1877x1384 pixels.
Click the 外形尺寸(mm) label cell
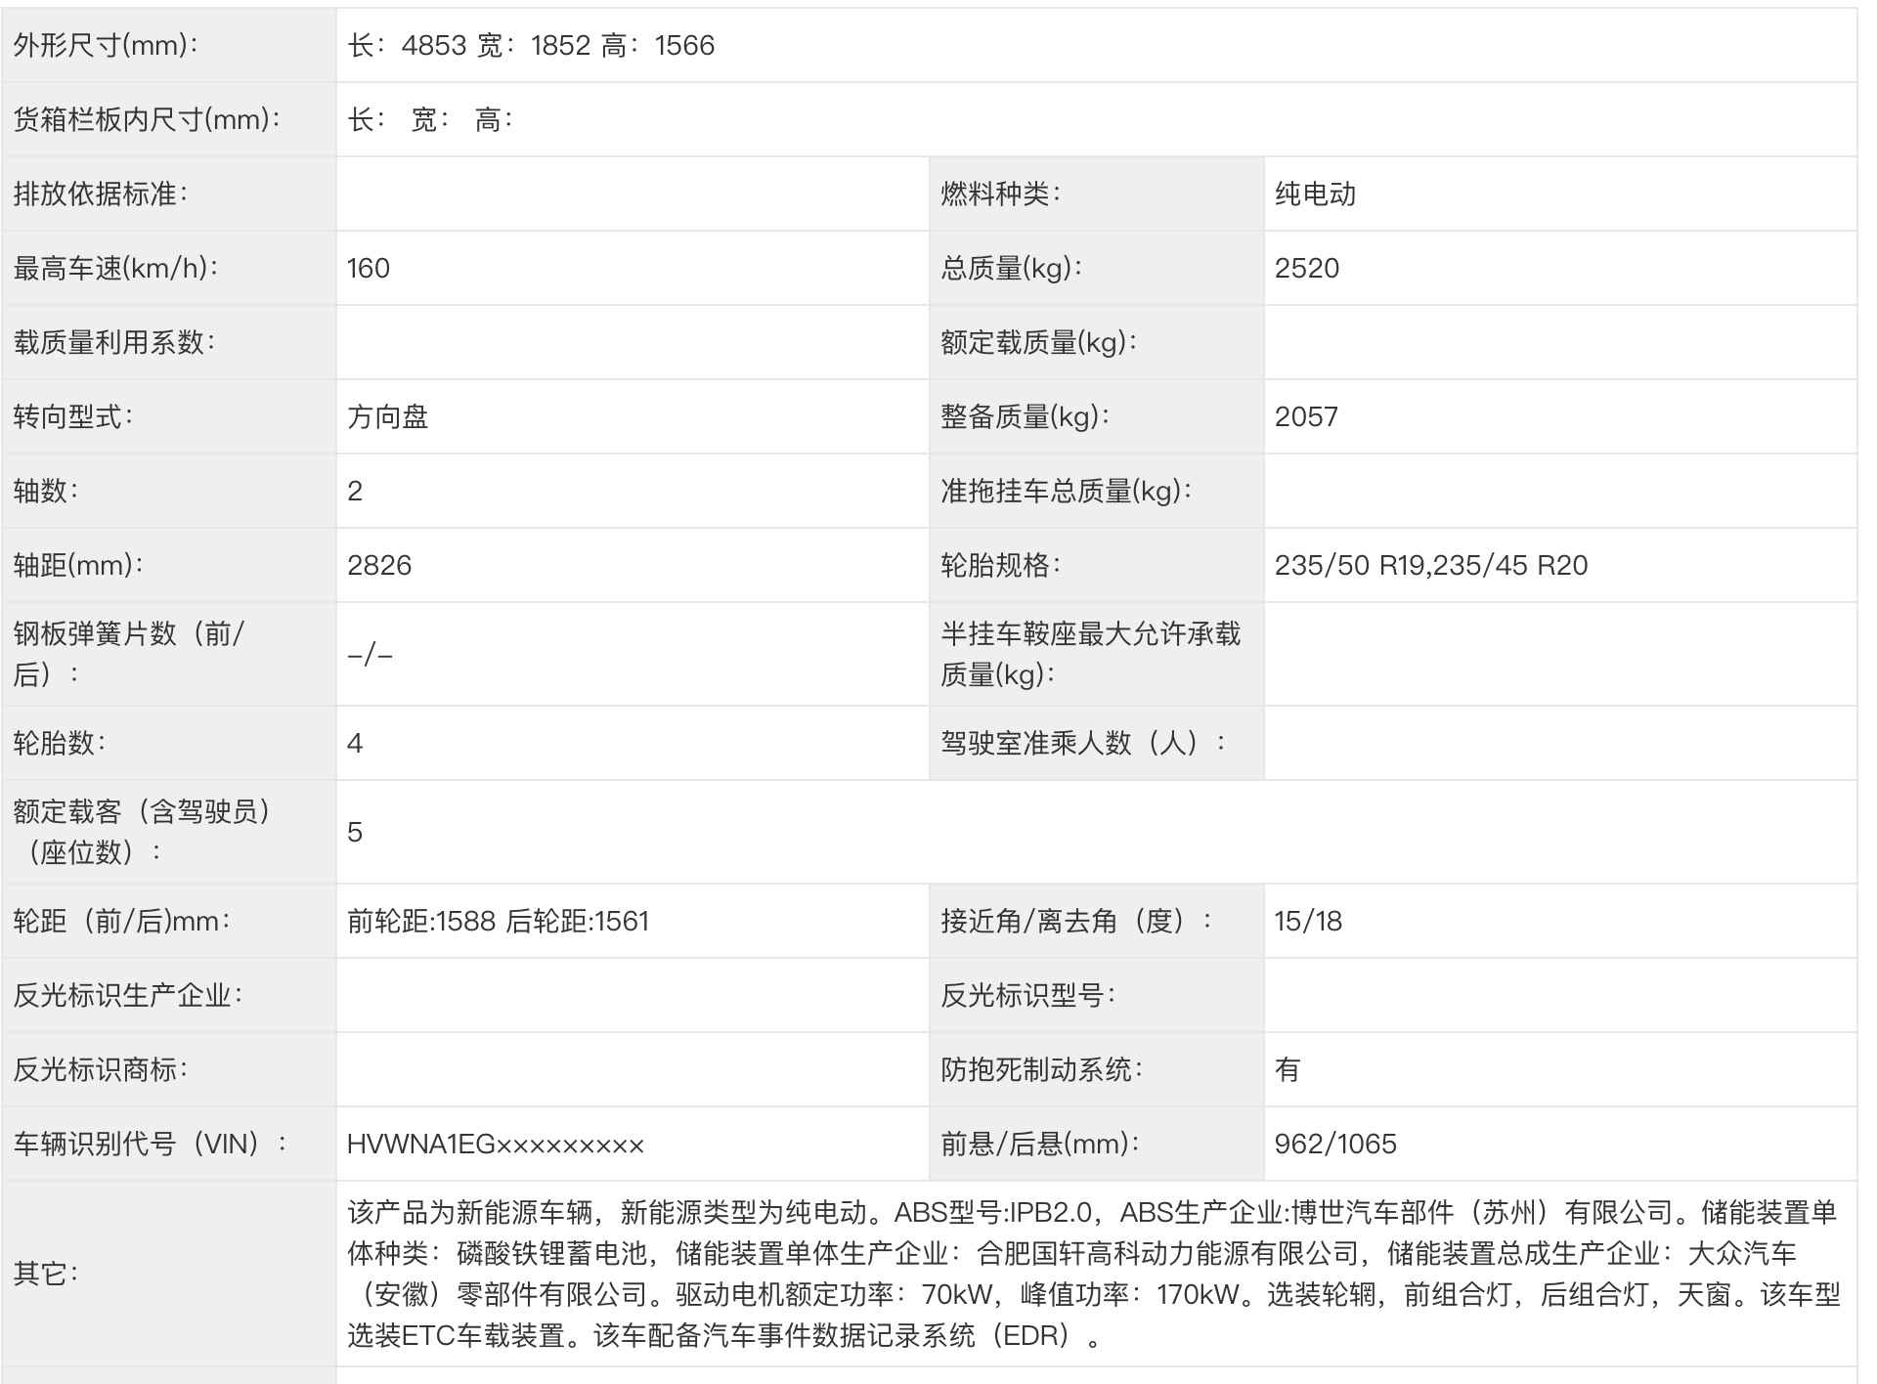(x=106, y=45)
